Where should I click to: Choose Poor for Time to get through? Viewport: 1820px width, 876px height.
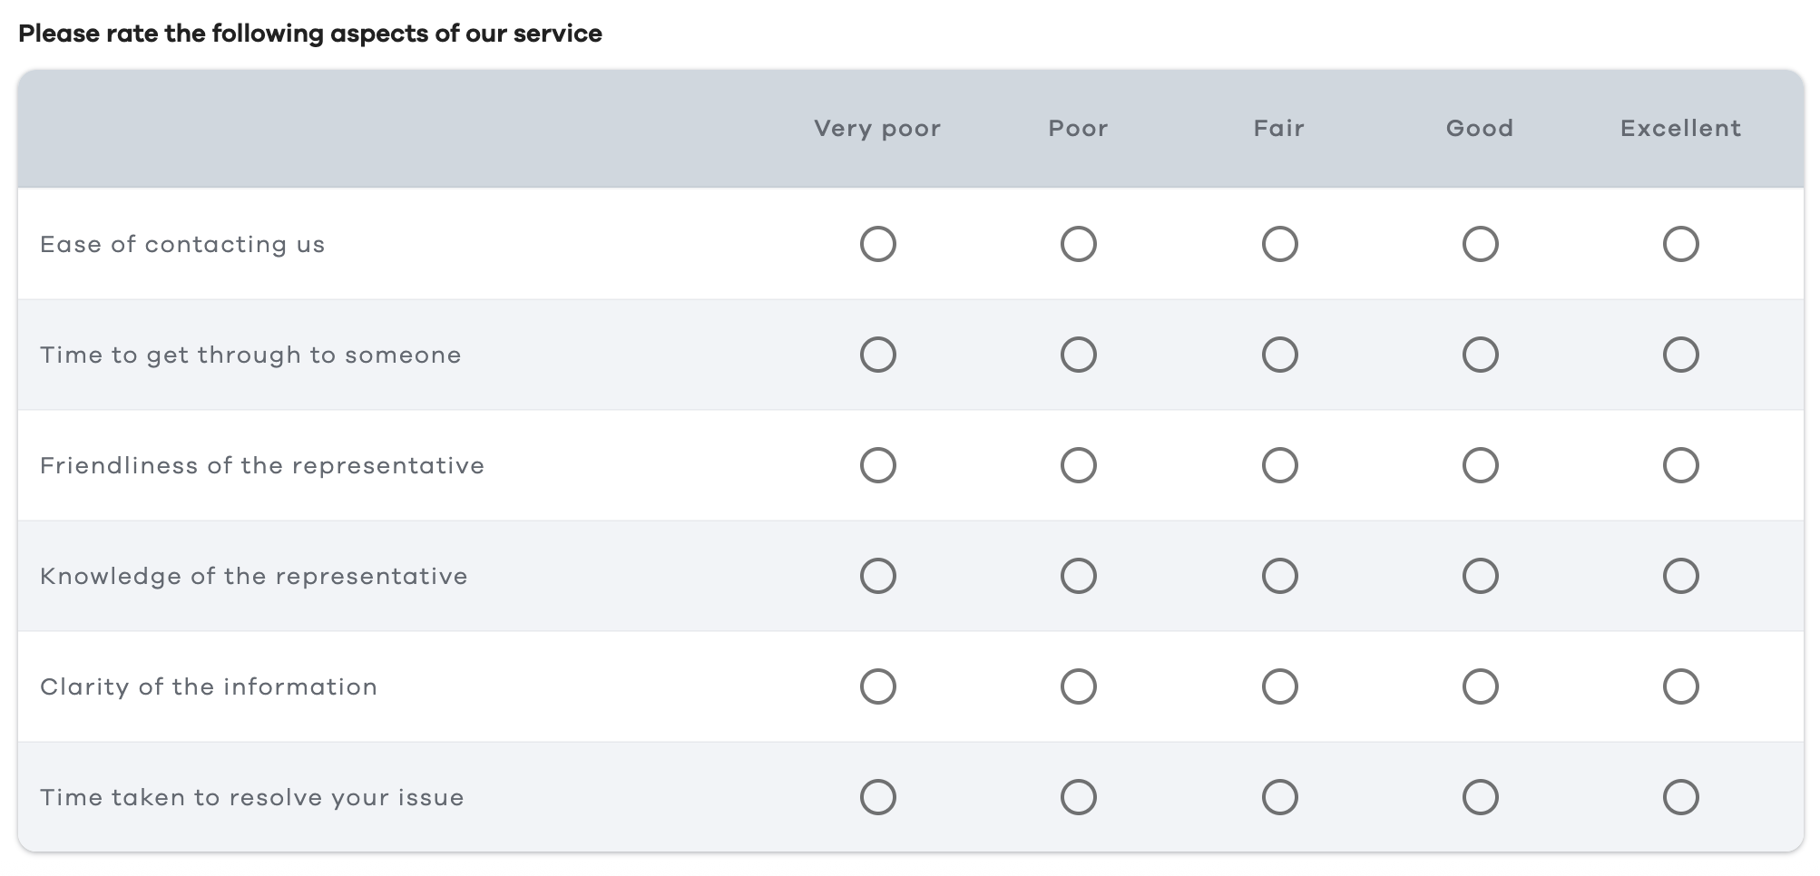[1078, 355]
